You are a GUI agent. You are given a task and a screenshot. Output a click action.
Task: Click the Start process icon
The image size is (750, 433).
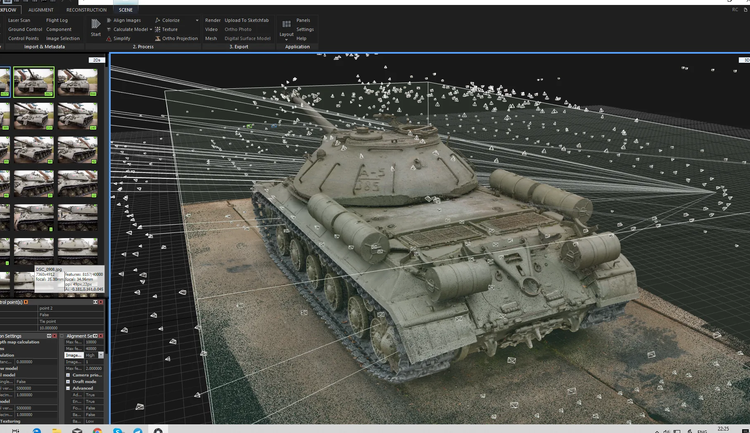click(x=96, y=24)
